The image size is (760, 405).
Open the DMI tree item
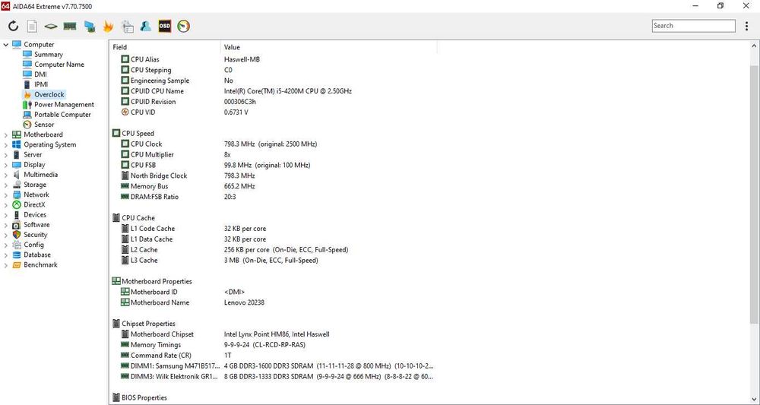point(41,74)
